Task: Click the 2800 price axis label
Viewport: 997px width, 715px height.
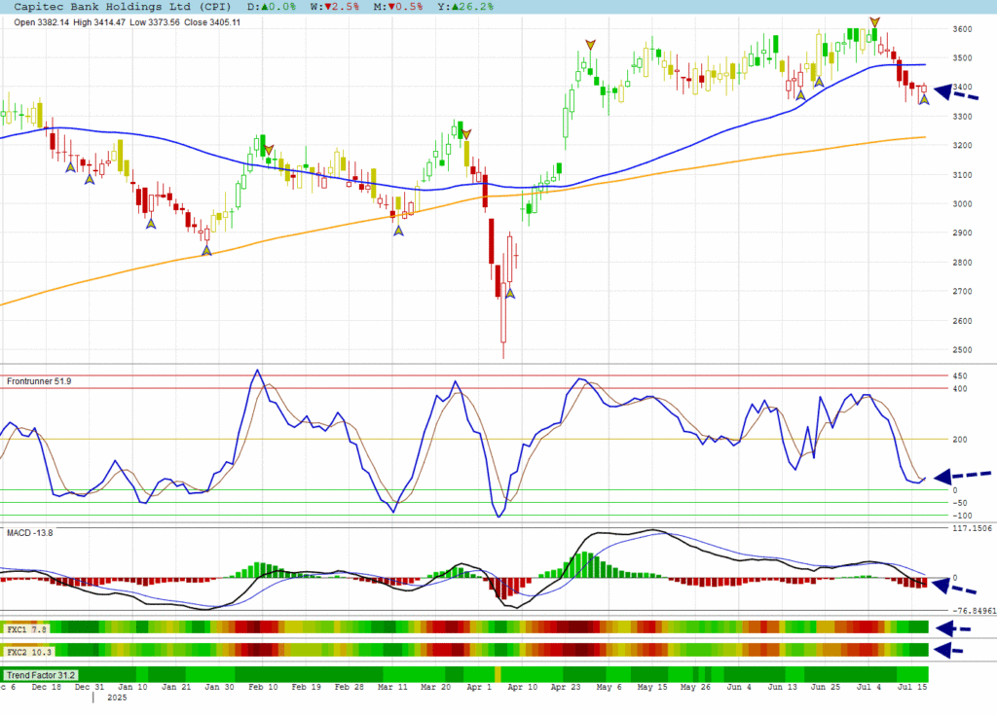Action: (x=962, y=263)
